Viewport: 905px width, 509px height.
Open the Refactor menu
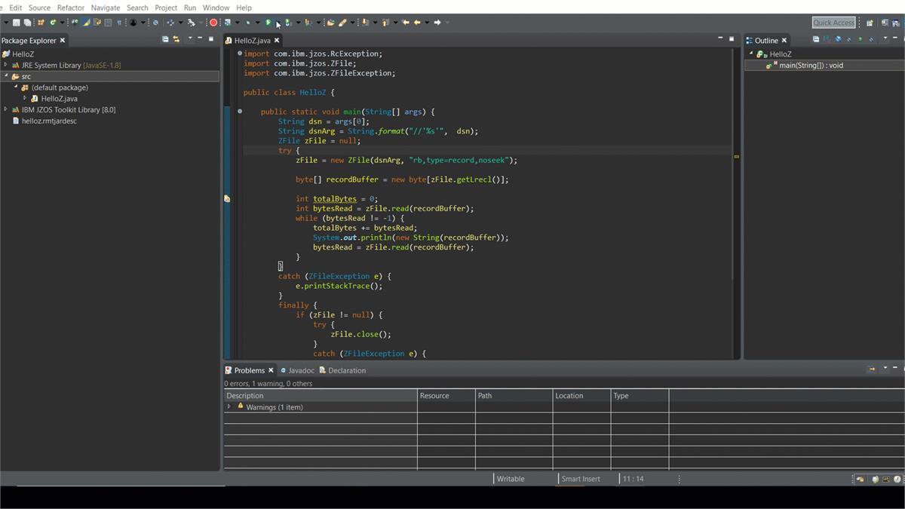[70, 7]
